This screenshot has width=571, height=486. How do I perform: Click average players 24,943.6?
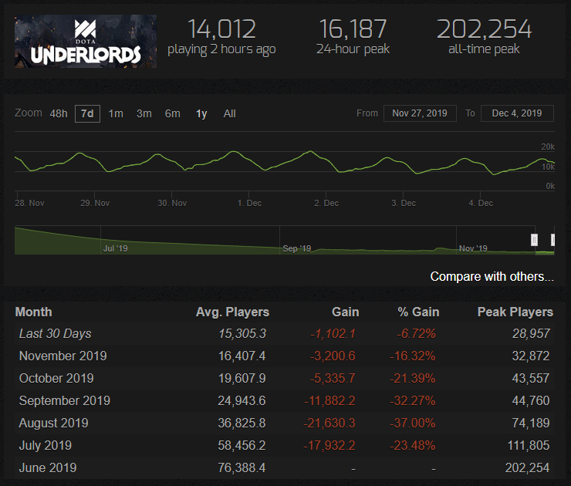[x=242, y=400]
